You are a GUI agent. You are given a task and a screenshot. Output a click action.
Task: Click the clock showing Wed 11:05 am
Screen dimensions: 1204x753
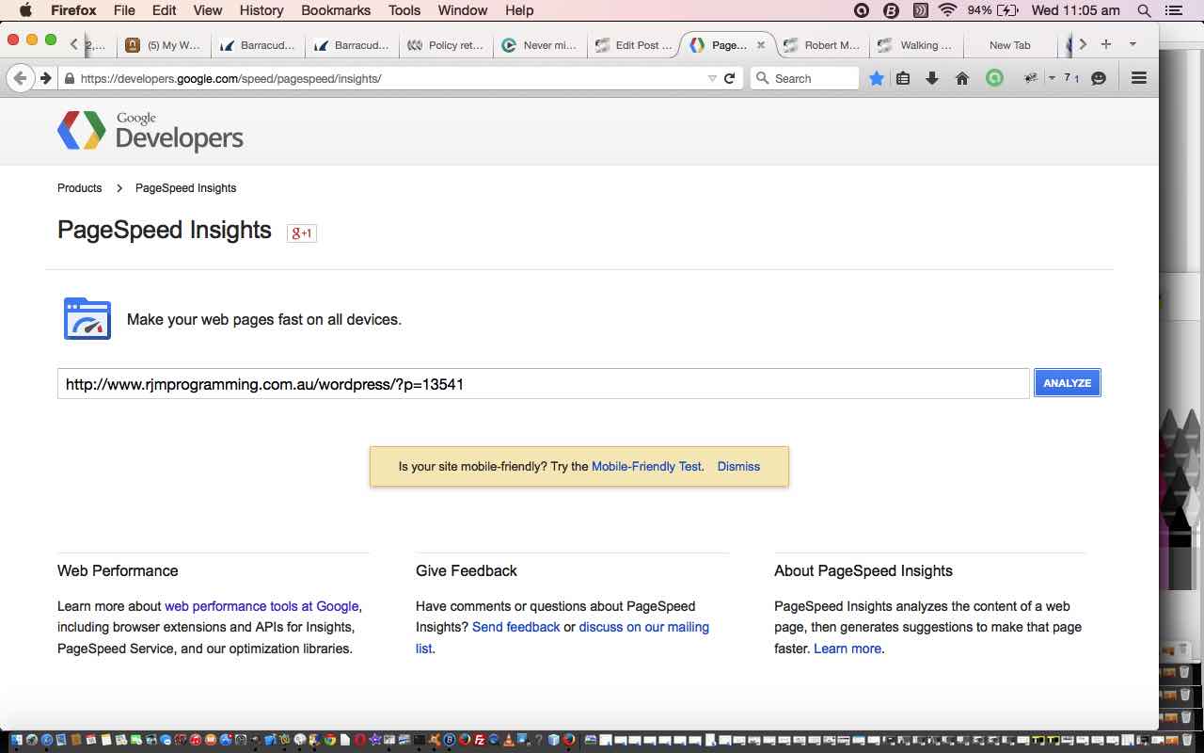coord(1076,10)
